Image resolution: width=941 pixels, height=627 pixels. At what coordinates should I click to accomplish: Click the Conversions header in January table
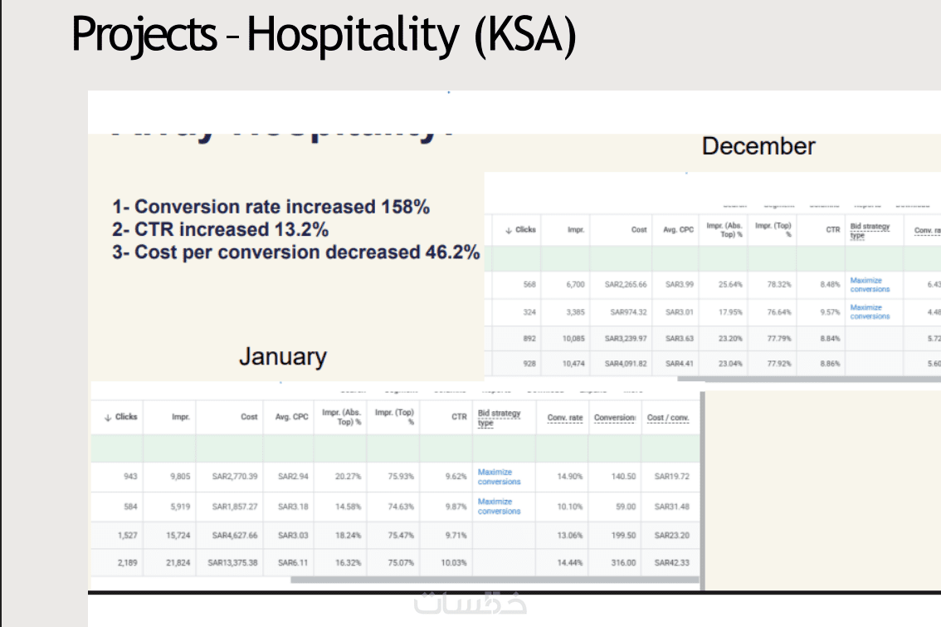point(615,417)
